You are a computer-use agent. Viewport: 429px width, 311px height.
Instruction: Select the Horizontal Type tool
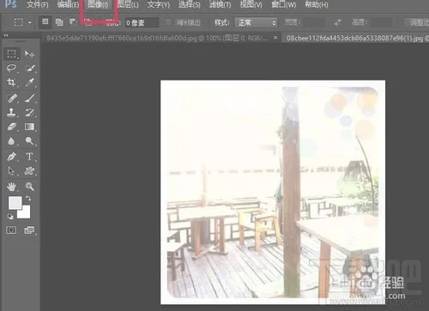[x=29, y=157]
